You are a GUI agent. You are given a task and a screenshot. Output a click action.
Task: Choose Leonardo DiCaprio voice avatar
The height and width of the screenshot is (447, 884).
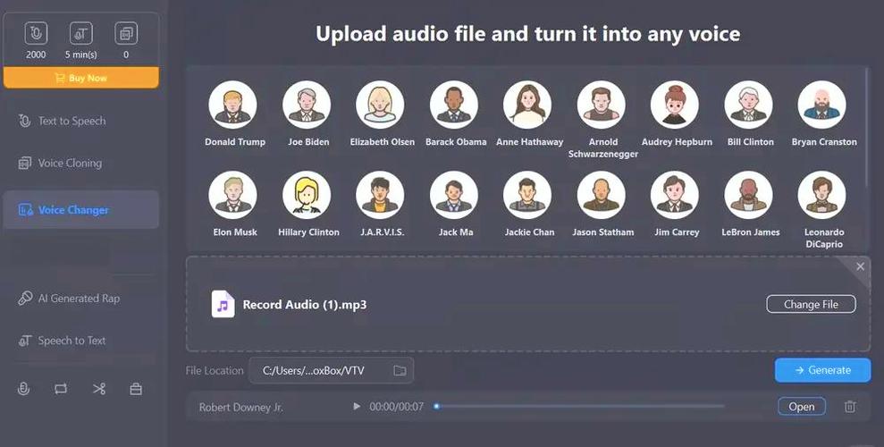822,195
